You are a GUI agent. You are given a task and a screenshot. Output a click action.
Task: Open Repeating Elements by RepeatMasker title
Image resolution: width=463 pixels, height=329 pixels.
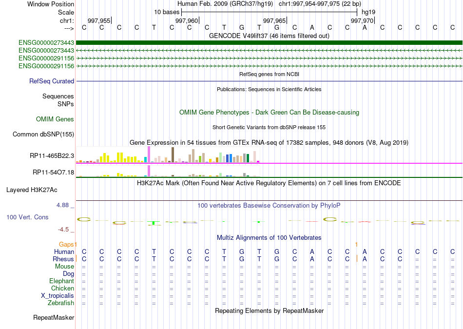coord(269,310)
